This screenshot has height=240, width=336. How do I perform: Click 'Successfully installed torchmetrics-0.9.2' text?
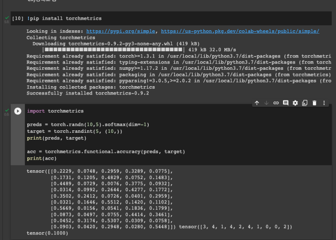[88, 93]
